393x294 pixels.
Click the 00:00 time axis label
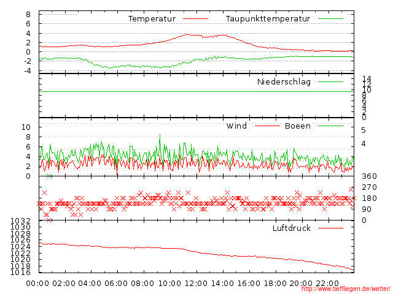pos(37,284)
